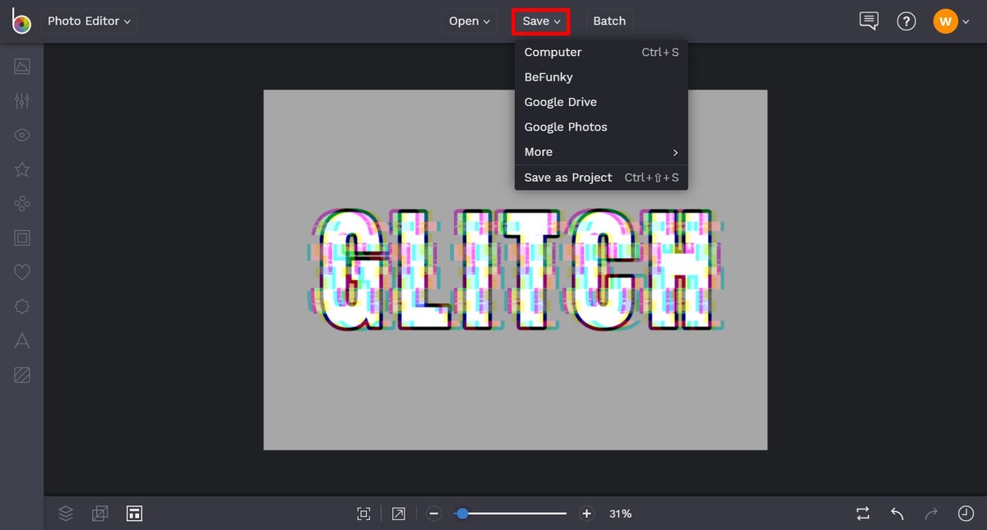The height and width of the screenshot is (530, 987).
Task: Click the Batch button
Action: (x=609, y=21)
